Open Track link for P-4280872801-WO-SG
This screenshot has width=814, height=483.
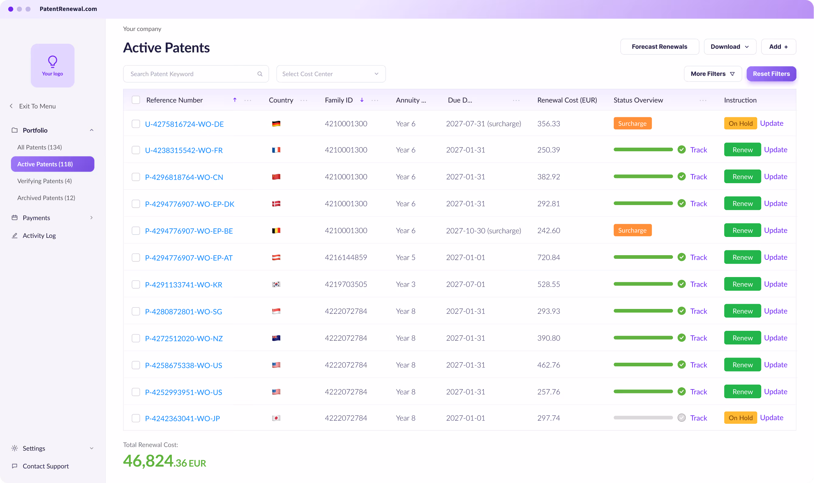click(x=698, y=311)
